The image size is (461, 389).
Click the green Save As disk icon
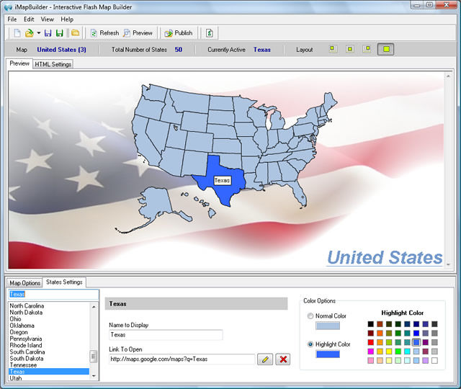[x=60, y=33]
